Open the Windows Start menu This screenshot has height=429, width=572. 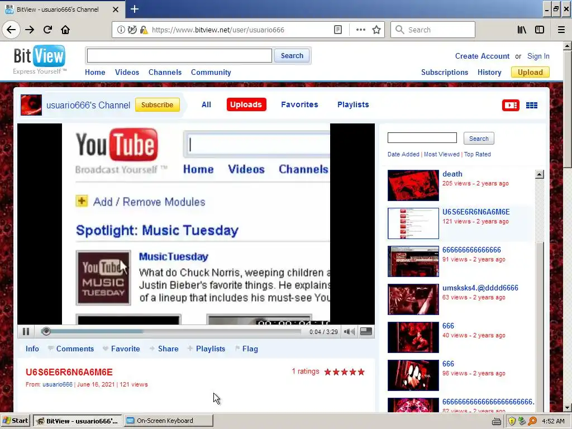pos(15,421)
